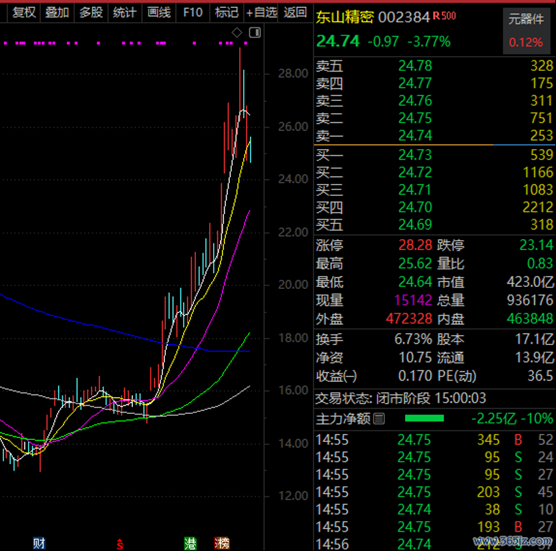Click the 流通 value 13.9亿

[x=535, y=358]
